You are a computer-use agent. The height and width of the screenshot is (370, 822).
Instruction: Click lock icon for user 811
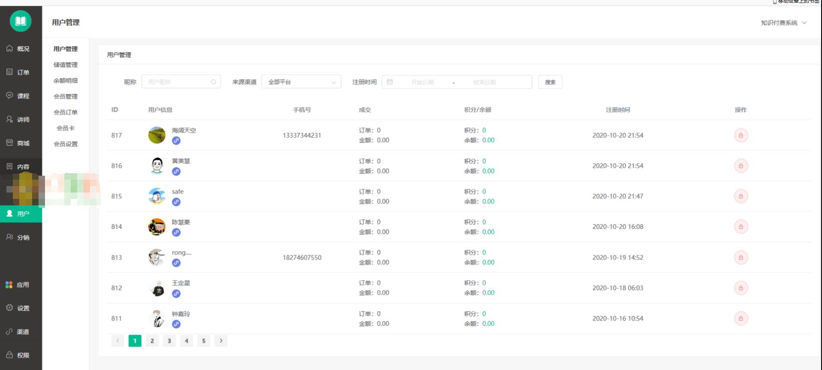coord(741,318)
